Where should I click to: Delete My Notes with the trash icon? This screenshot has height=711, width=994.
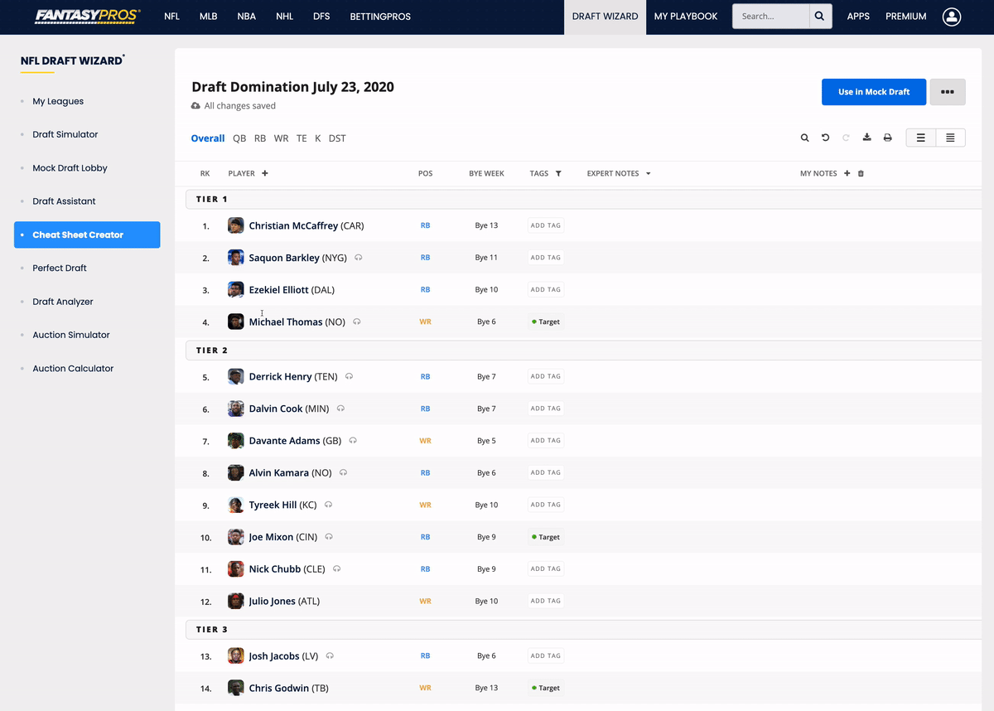pyautogui.click(x=861, y=173)
